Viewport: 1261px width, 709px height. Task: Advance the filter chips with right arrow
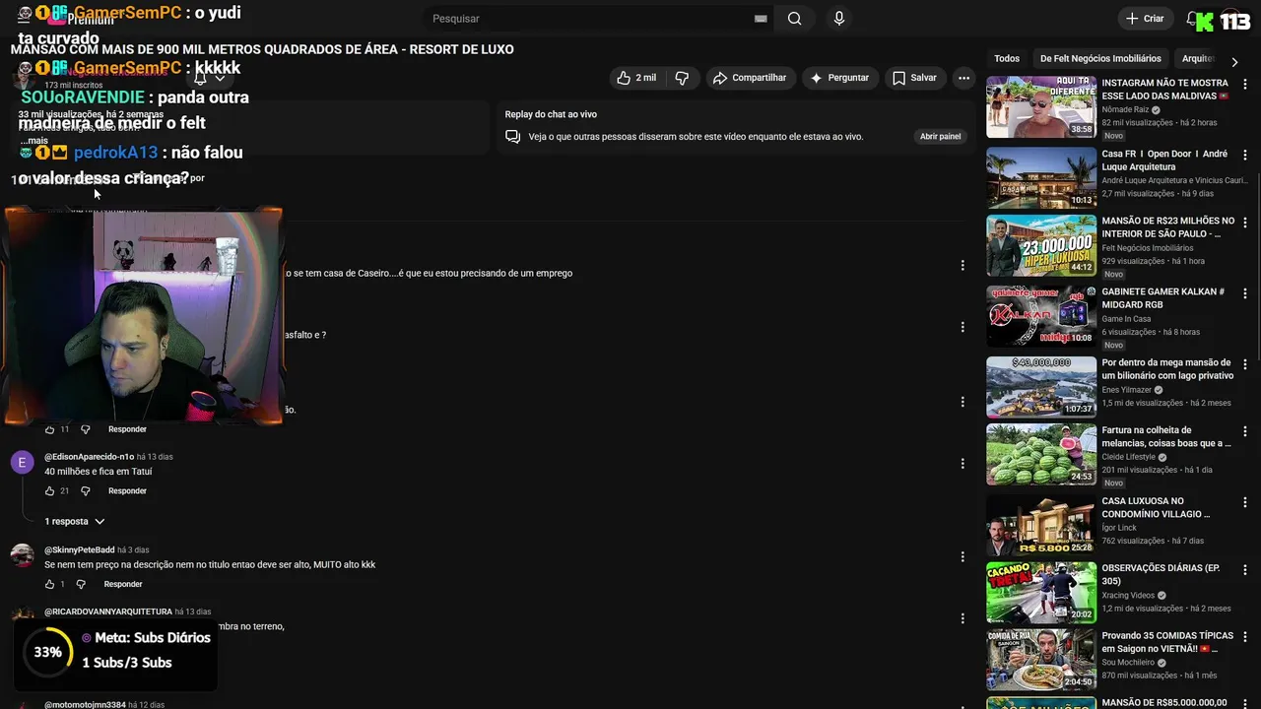click(x=1234, y=61)
